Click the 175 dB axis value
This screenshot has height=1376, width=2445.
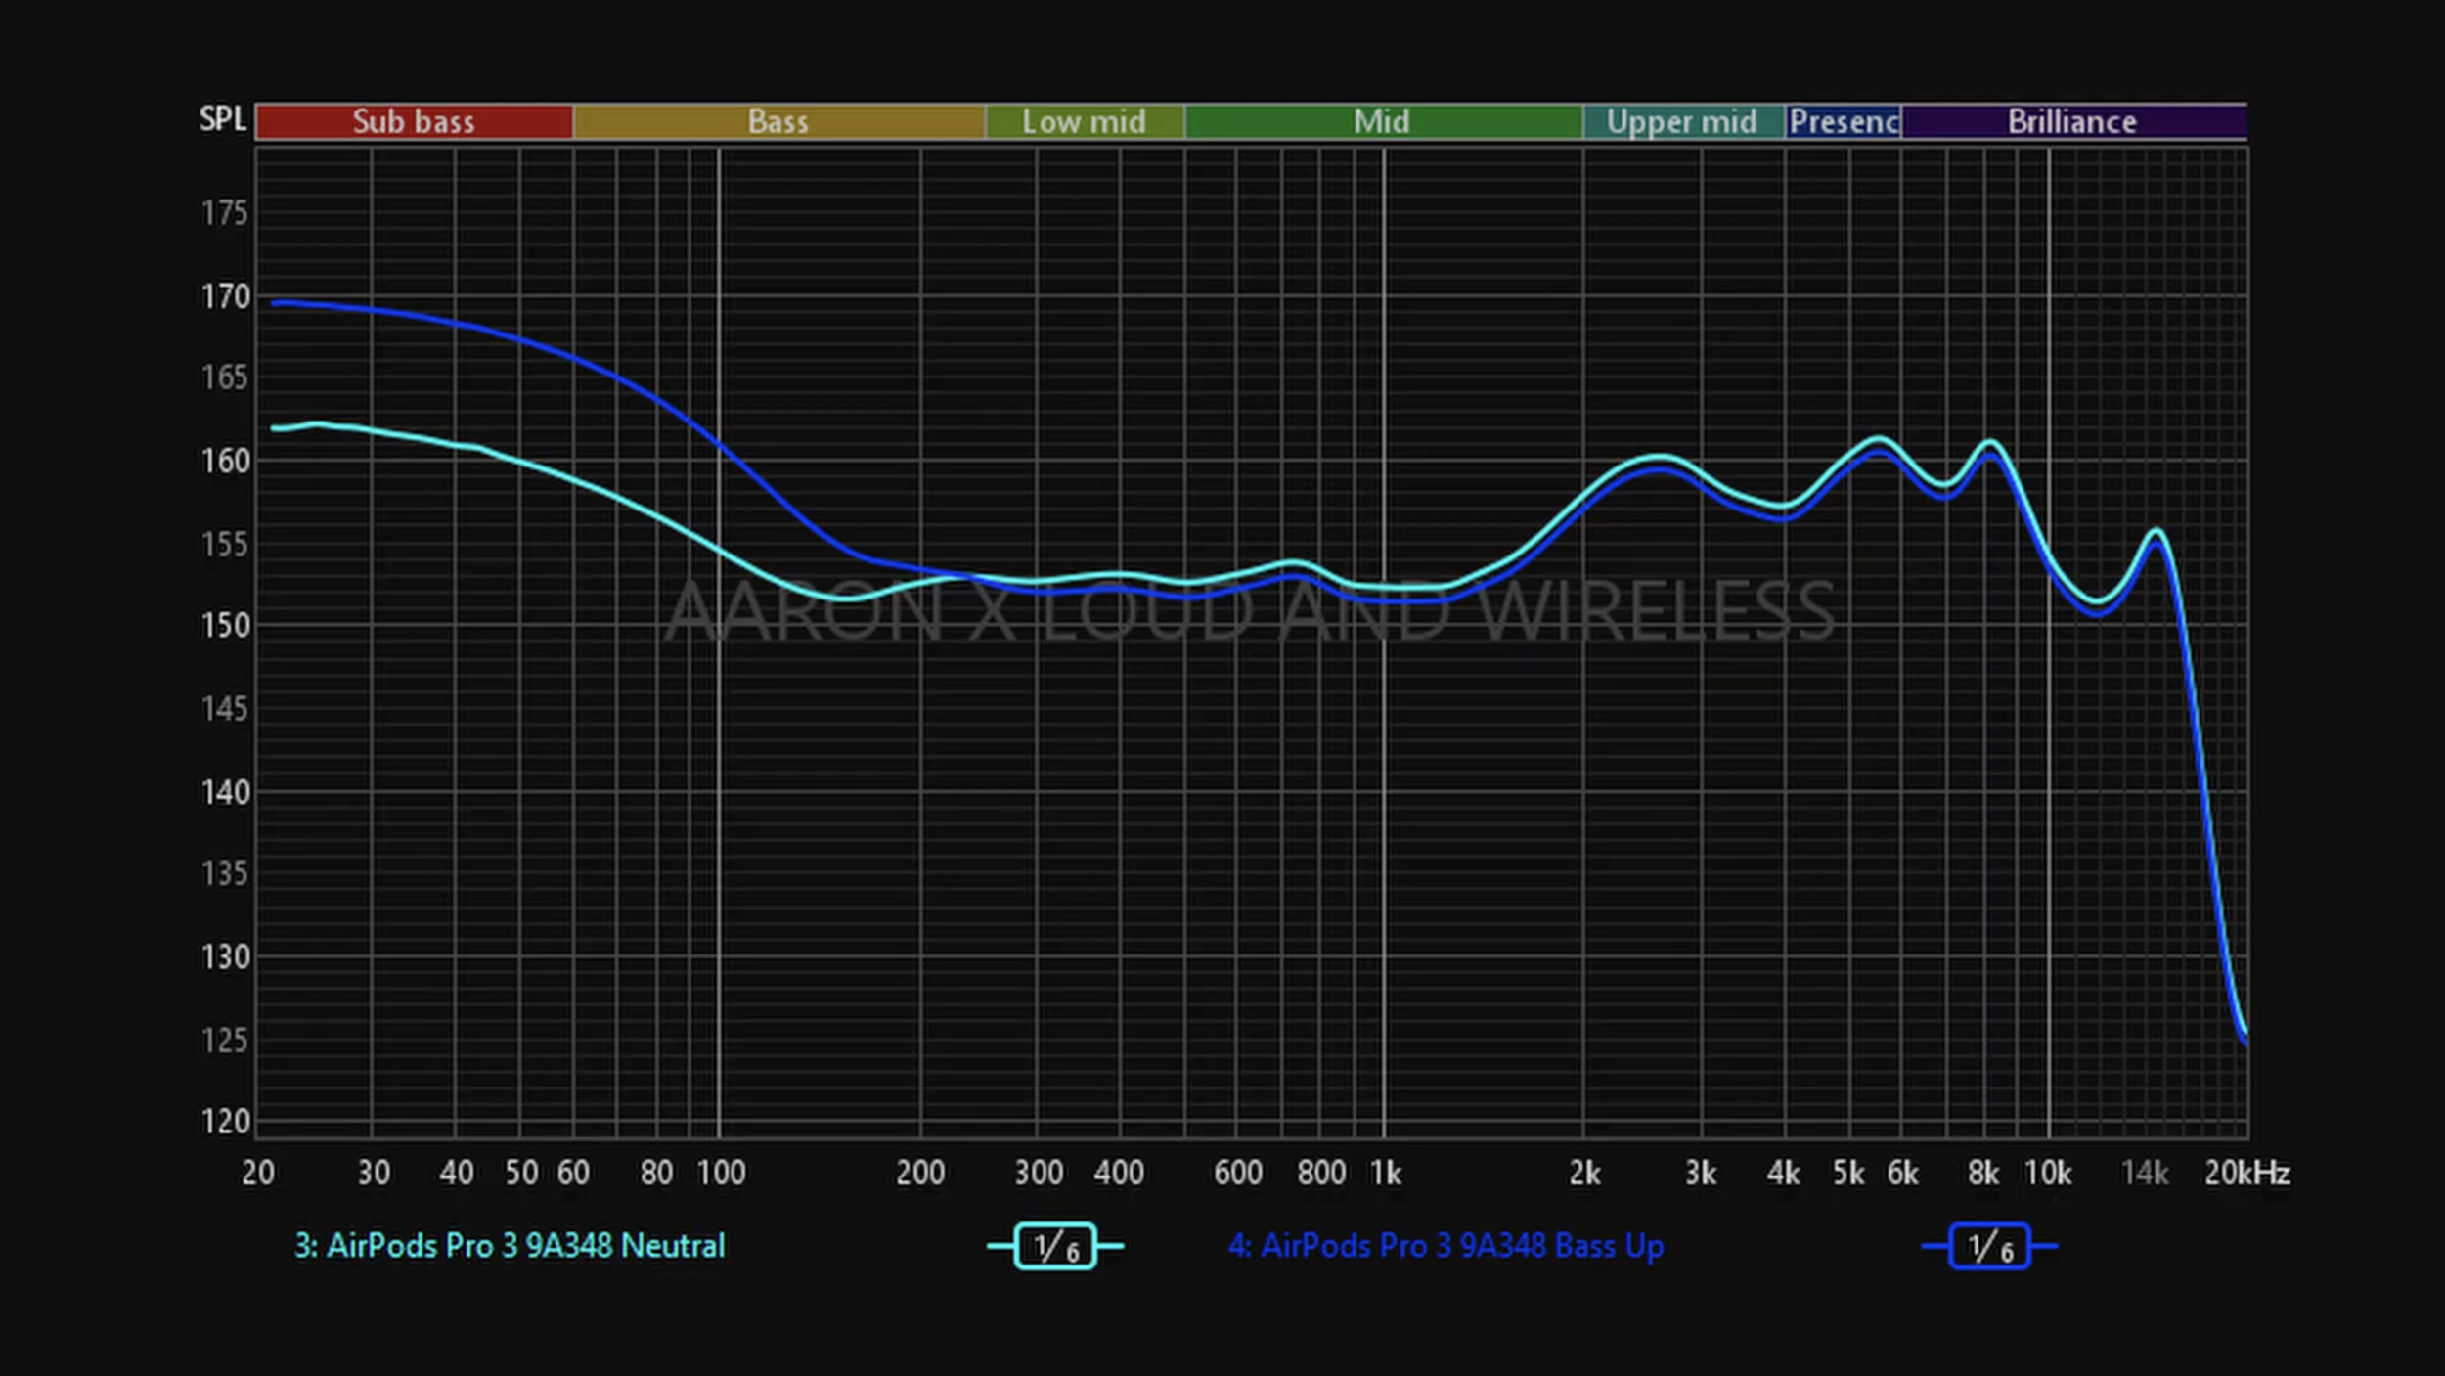pyautogui.click(x=225, y=213)
